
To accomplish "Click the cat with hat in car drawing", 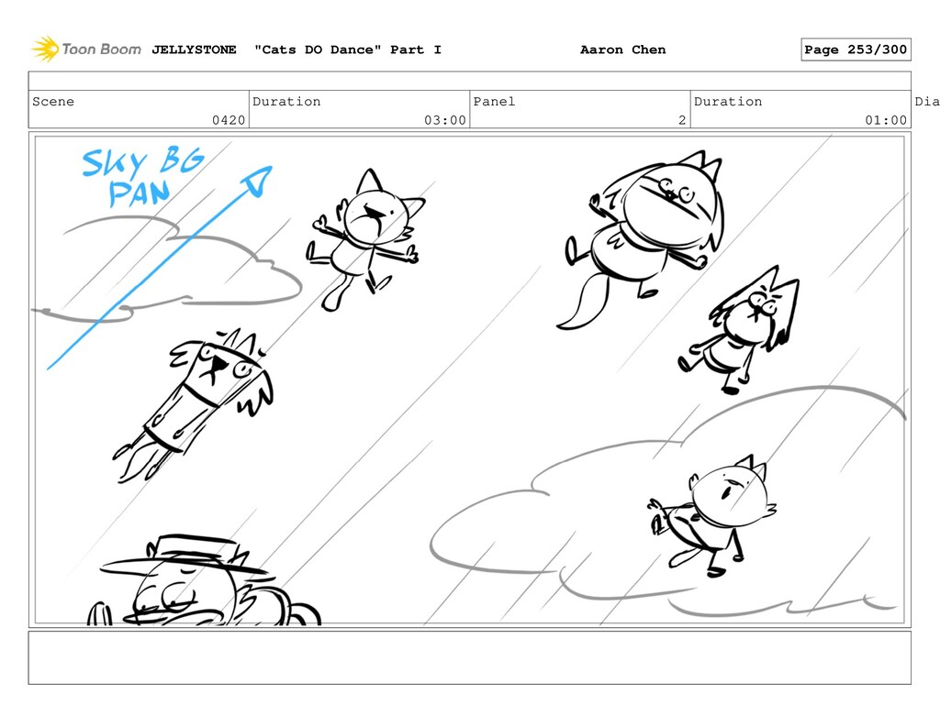I will (x=204, y=579).
